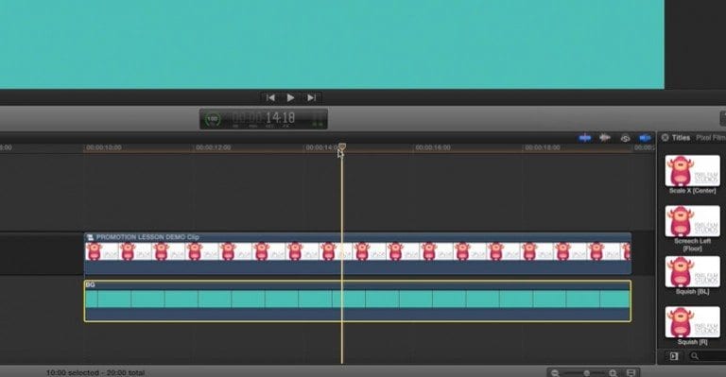Click the timeline zoom in magnifier
The width and height of the screenshot is (726, 377).
(613, 373)
